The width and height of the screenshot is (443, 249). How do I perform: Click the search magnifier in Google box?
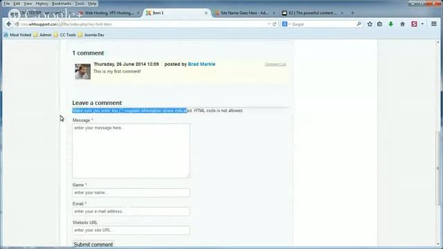[x=359, y=24]
